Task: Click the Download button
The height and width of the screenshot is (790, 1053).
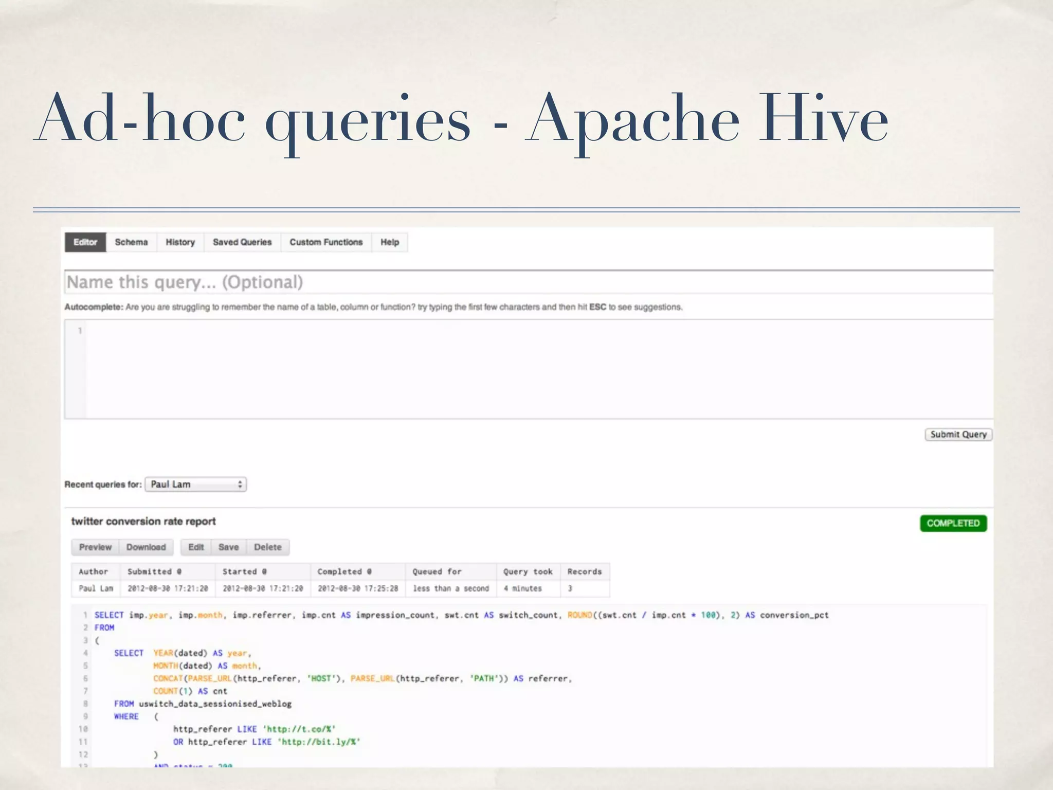Action: click(146, 547)
